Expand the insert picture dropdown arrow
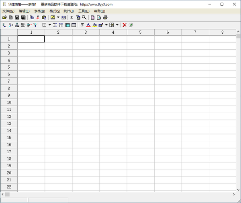The height and width of the screenshot is (203, 241). click(58, 18)
